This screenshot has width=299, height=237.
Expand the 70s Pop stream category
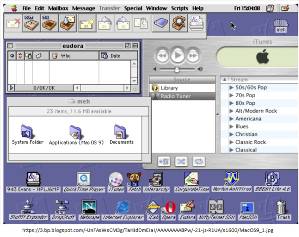231,95
